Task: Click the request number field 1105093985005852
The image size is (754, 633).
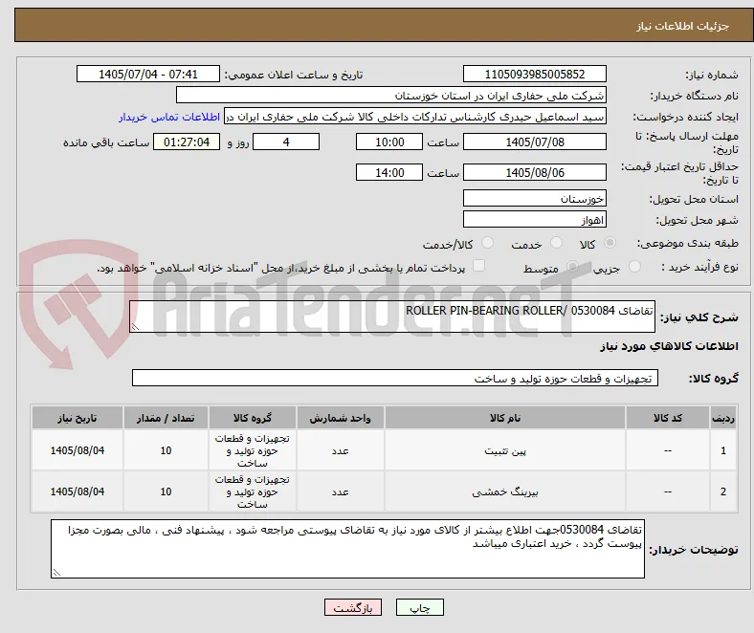Action: tap(535, 74)
